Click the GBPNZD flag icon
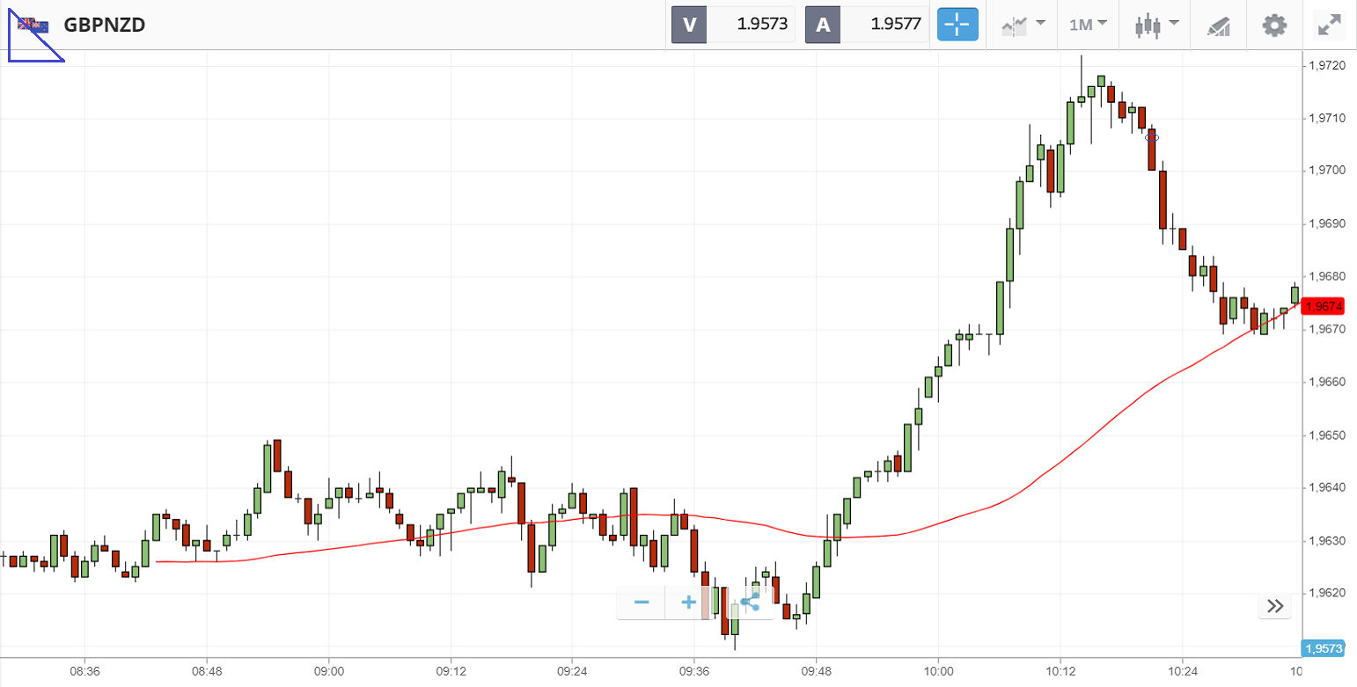1357x687 pixels. click(35, 25)
